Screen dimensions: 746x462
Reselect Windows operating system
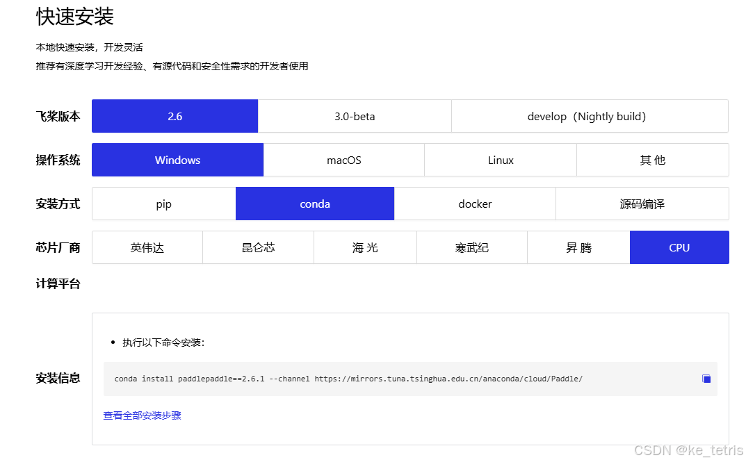[177, 160]
